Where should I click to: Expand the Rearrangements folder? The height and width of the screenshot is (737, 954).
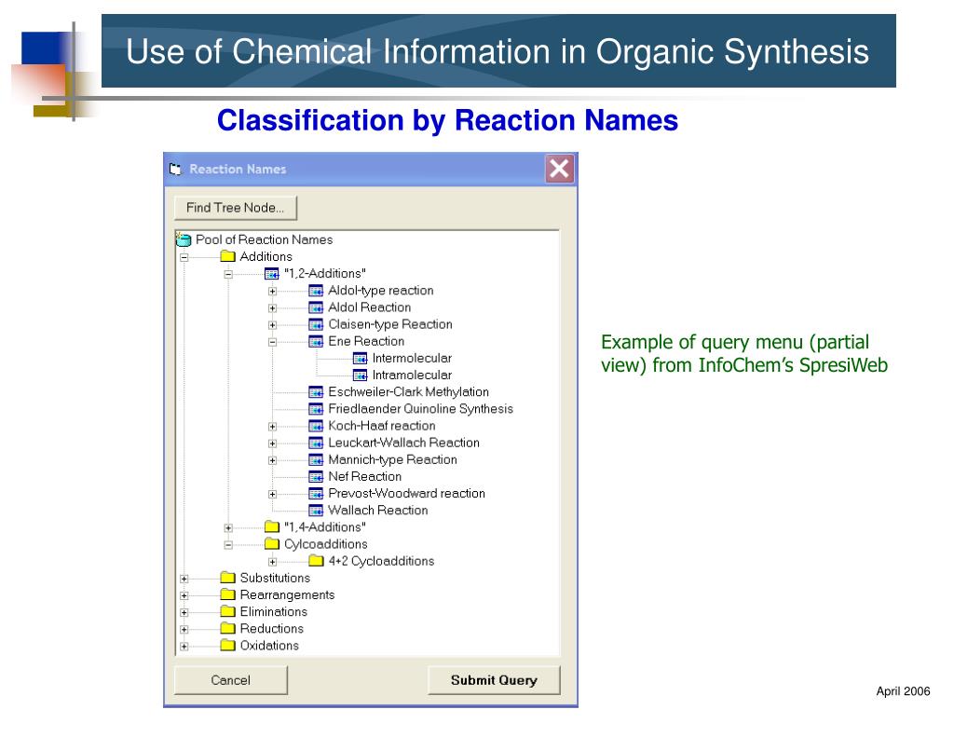(x=184, y=595)
